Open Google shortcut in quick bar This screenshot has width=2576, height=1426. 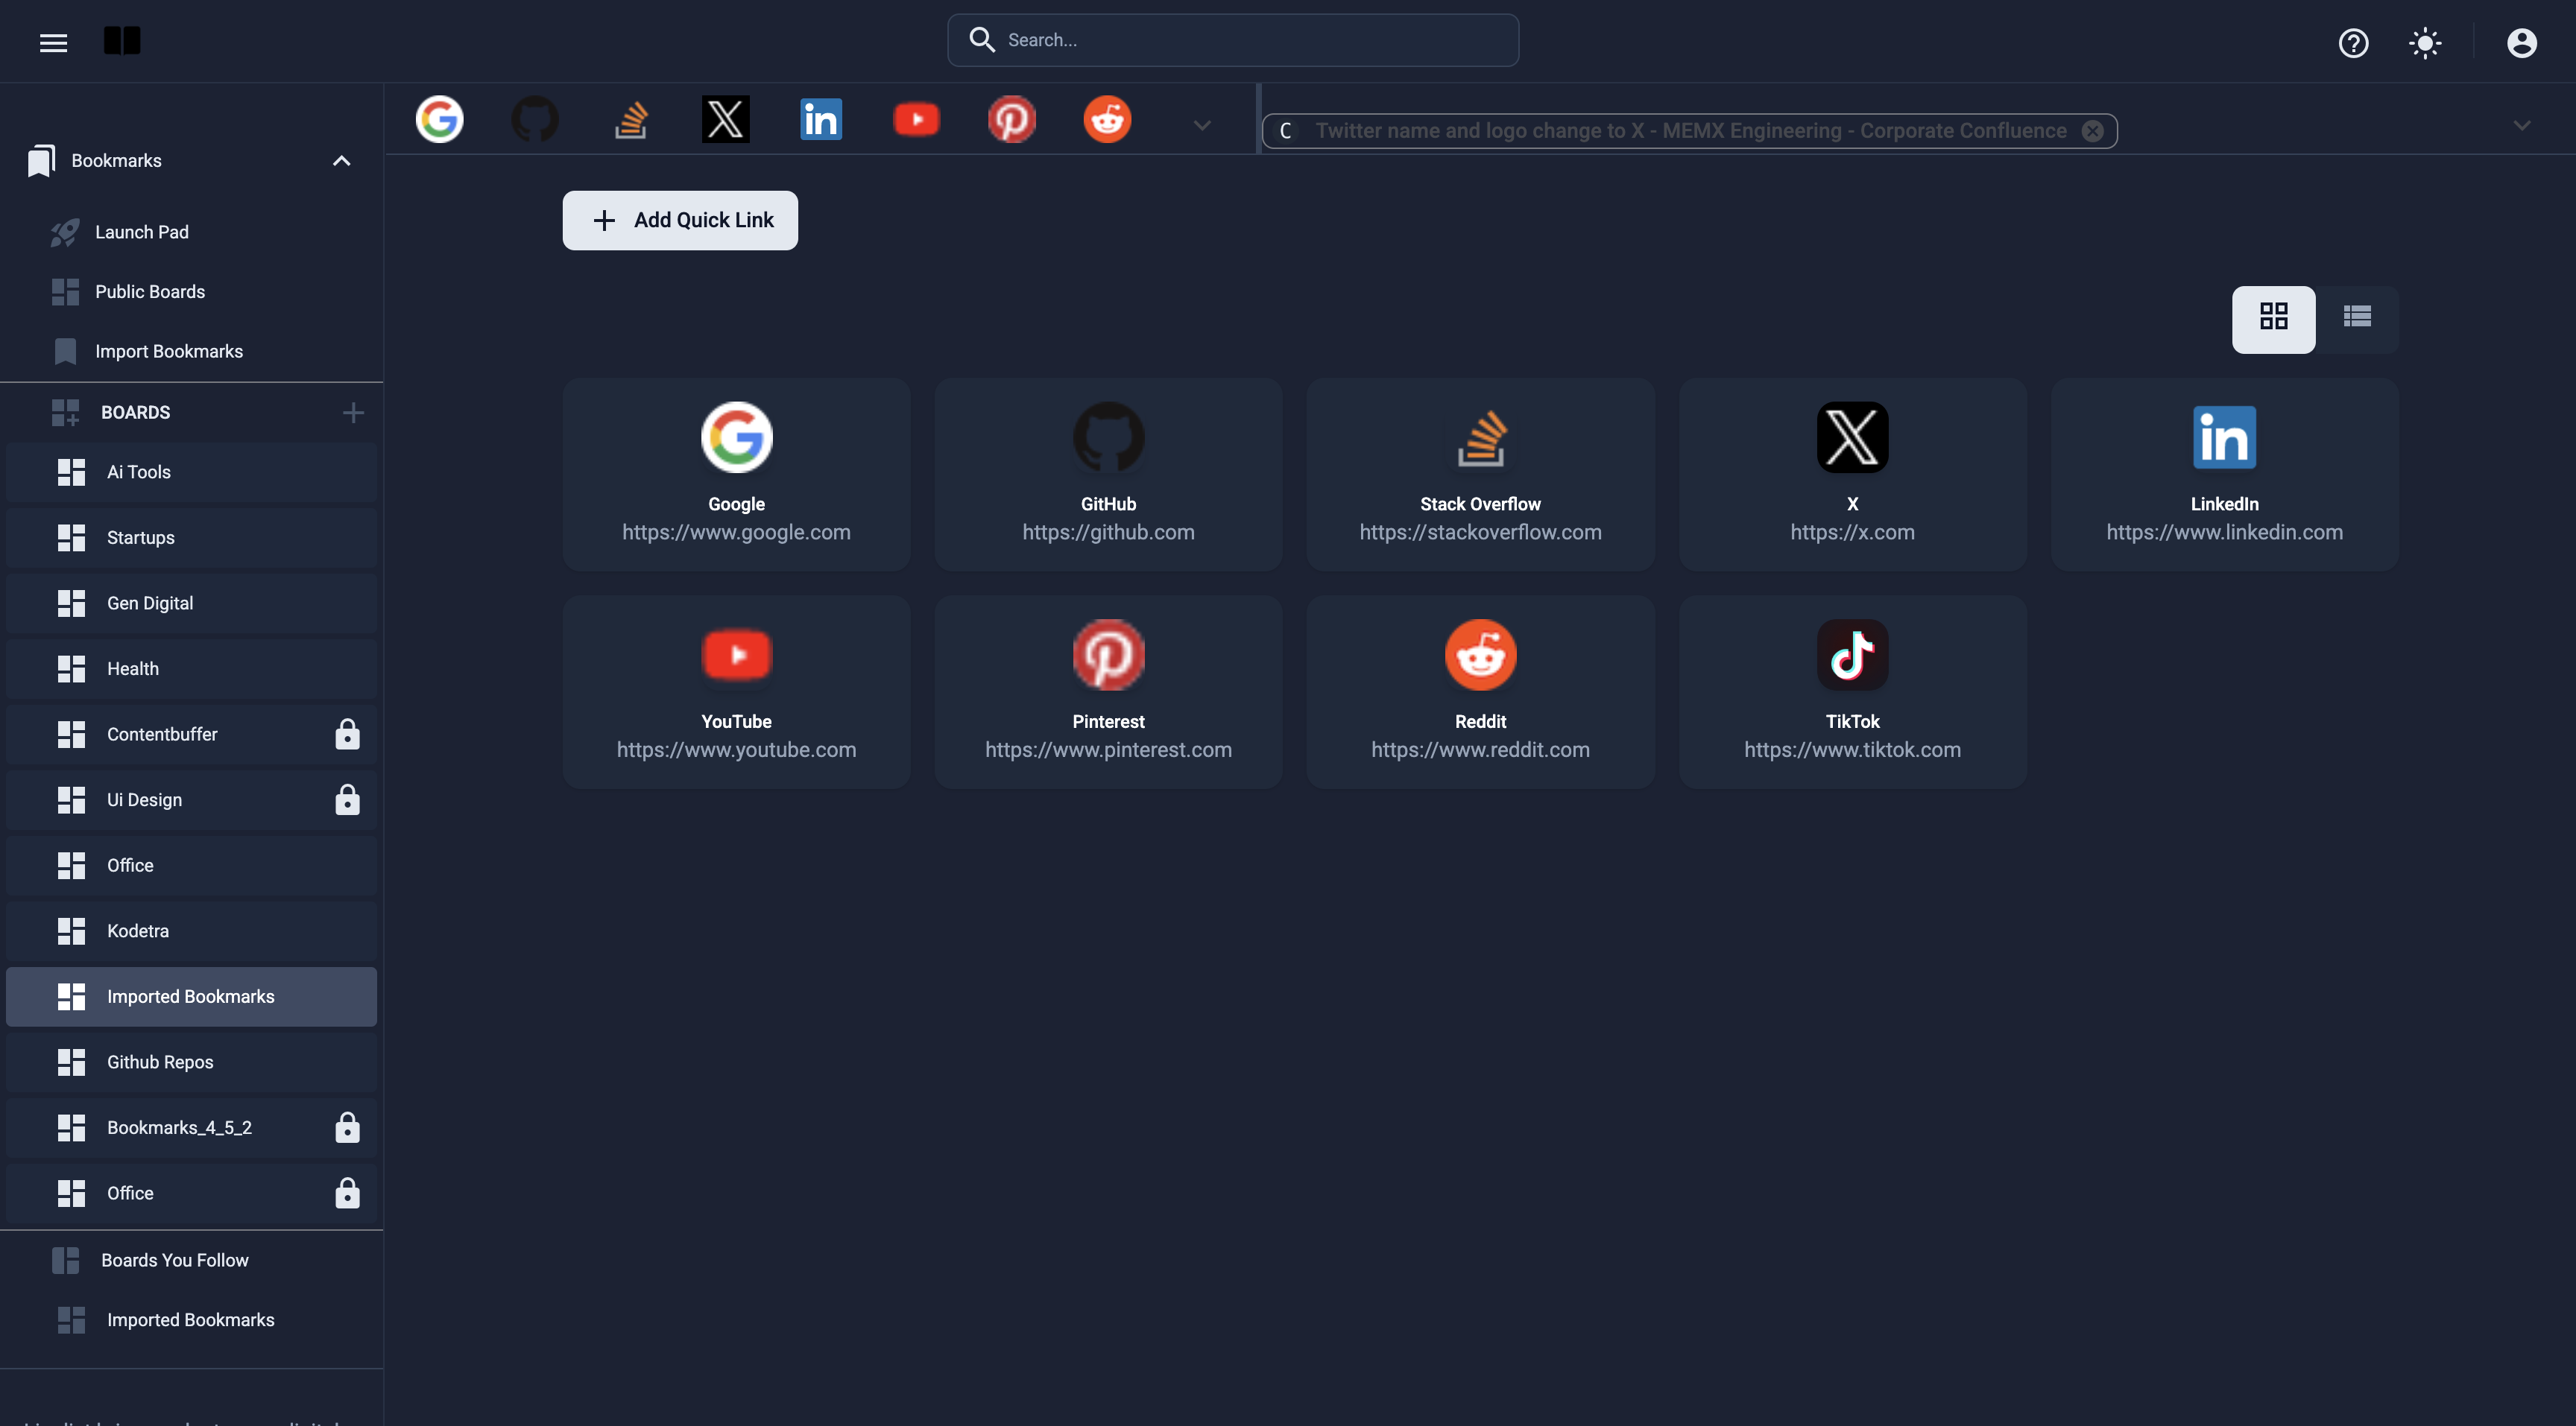pos(440,120)
